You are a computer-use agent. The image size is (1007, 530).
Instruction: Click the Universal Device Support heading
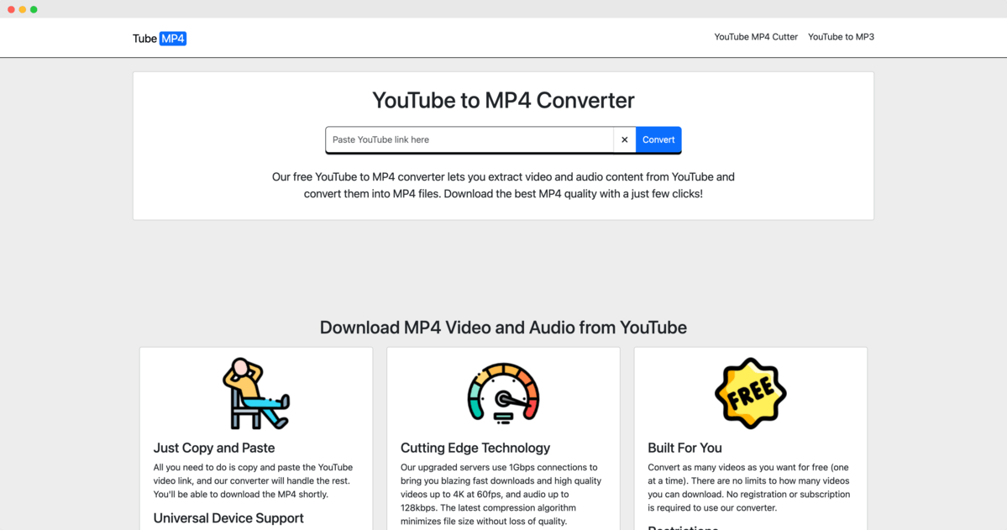[228, 518]
